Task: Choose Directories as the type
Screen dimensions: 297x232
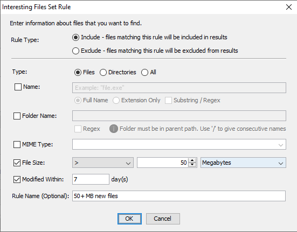Action: tap(103, 73)
